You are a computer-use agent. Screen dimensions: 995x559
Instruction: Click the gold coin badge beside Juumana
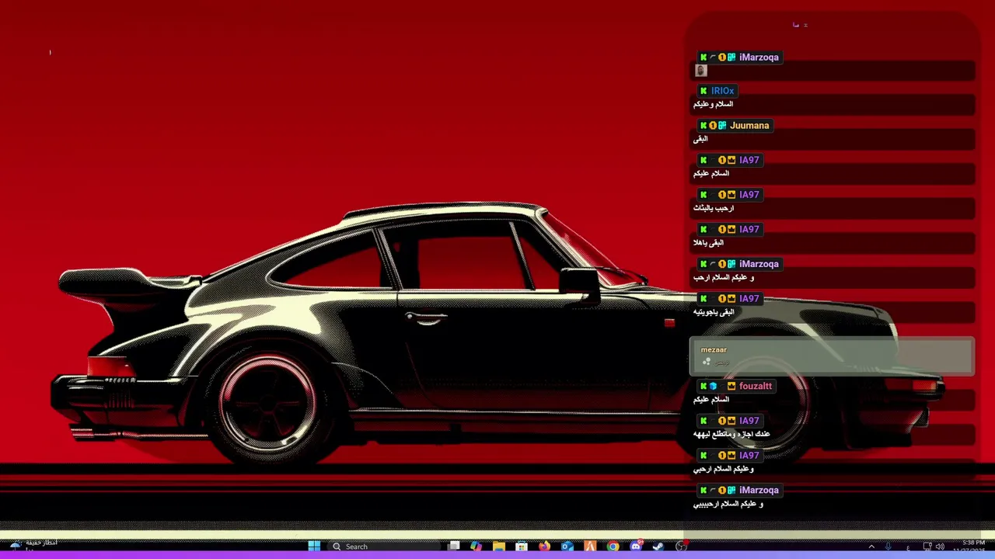coord(713,125)
